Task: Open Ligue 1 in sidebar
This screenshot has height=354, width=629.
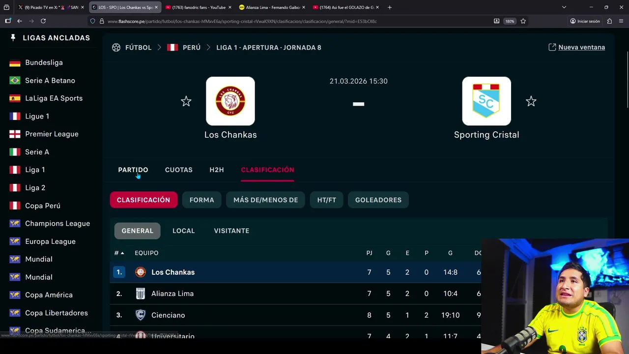Action: [37, 116]
